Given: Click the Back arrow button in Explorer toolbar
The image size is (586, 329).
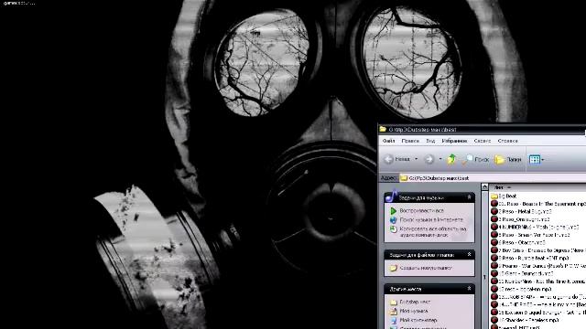Looking at the screenshot, I should tap(389, 159).
